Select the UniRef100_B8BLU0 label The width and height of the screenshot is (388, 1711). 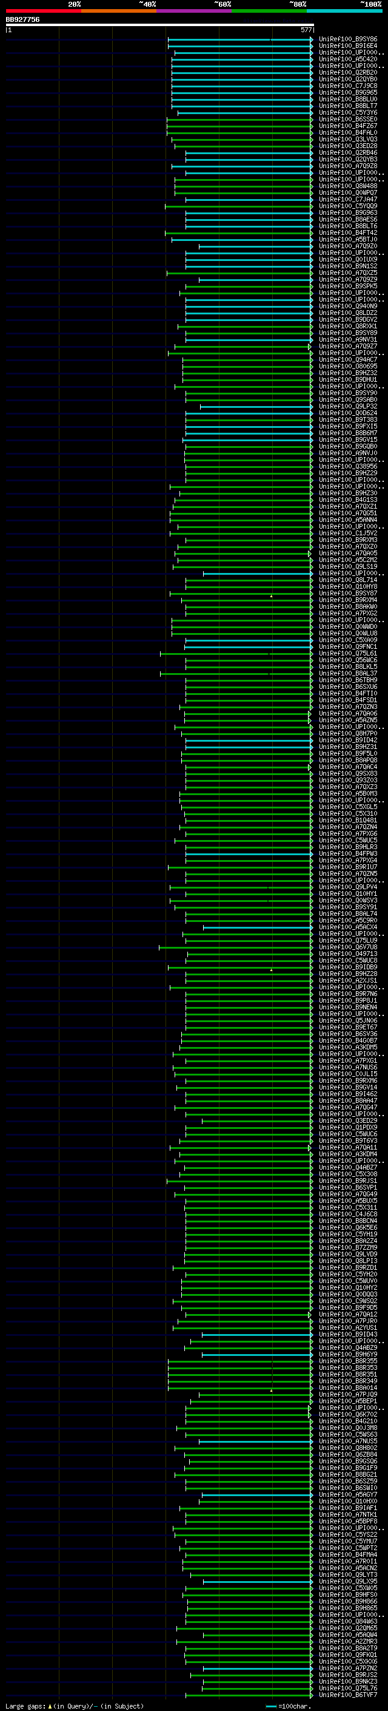click(348, 99)
